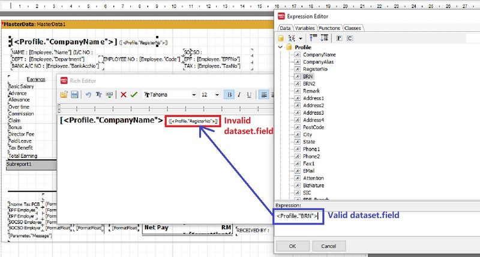
Task: Click the Profile database icon in tree
Action: pyautogui.click(x=289, y=47)
